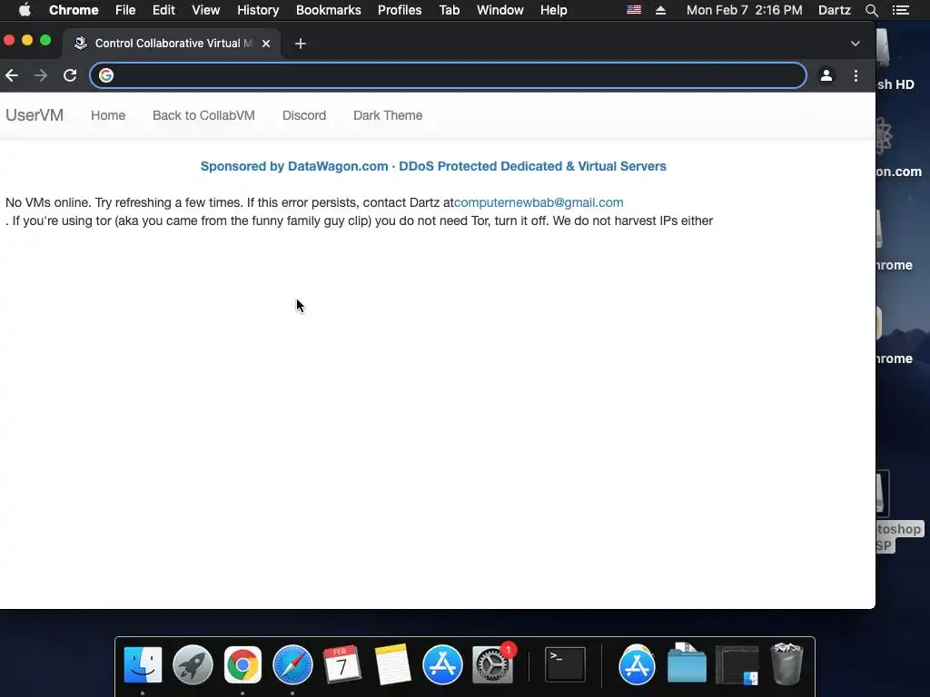Select the Control Collaborative Virtual Machines tab
This screenshot has height=697, width=930.
pyautogui.click(x=172, y=44)
